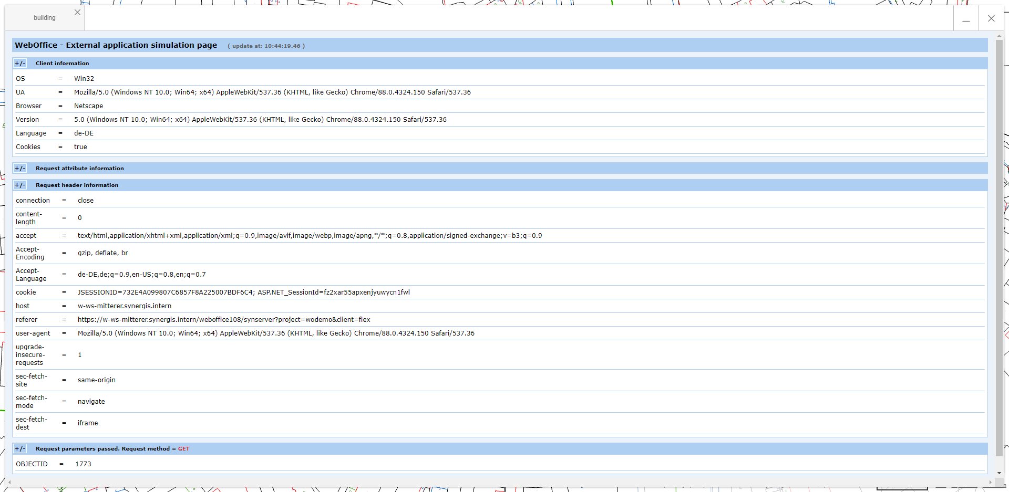
Task: Expand the Request attribute information section
Action: point(20,168)
